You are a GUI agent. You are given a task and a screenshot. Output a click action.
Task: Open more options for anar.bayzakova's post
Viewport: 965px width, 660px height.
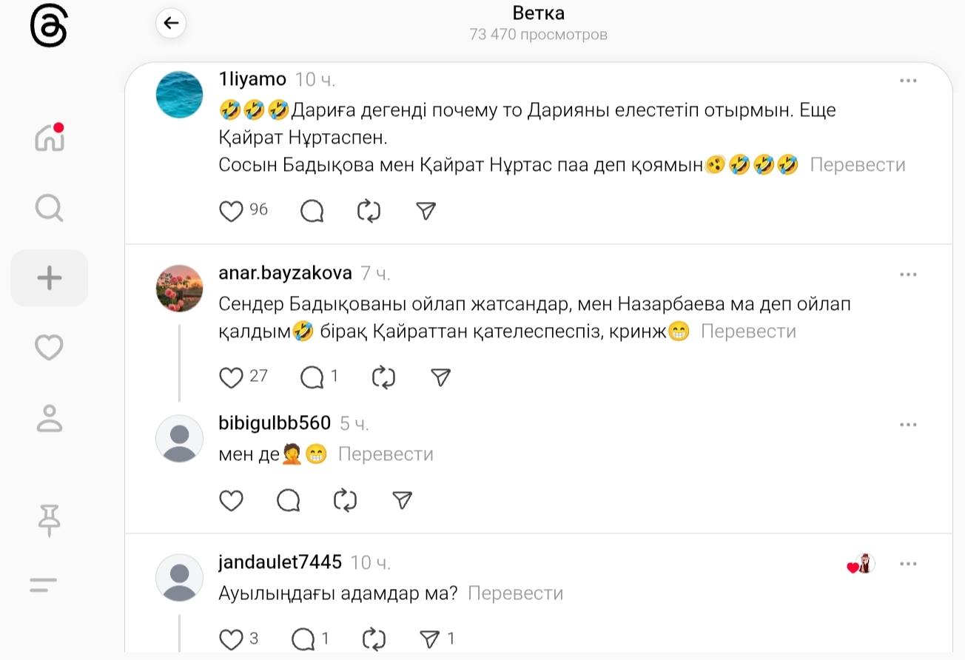908,275
